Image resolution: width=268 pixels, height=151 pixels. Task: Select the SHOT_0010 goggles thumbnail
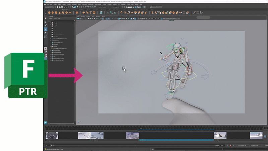[52, 136]
